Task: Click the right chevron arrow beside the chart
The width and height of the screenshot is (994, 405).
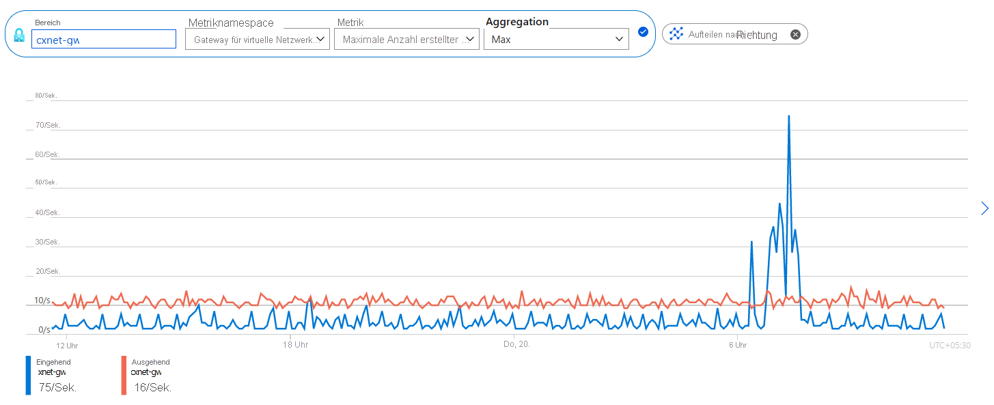Action: pyautogui.click(x=984, y=208)
